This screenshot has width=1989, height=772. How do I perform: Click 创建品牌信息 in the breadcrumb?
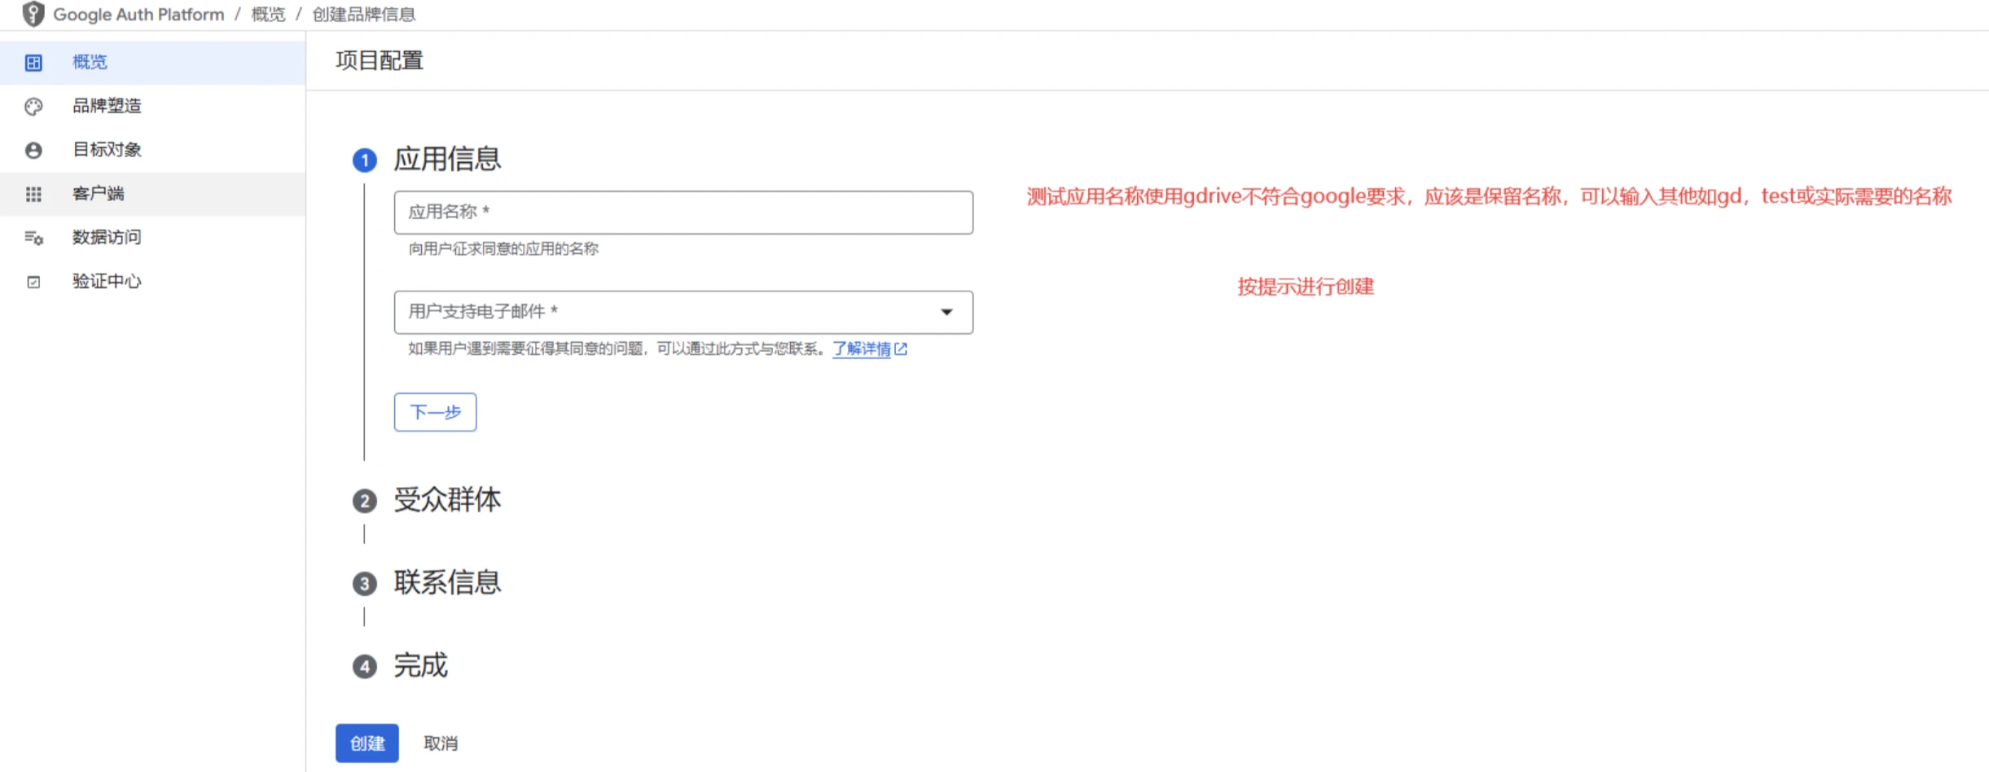point(364,15)
